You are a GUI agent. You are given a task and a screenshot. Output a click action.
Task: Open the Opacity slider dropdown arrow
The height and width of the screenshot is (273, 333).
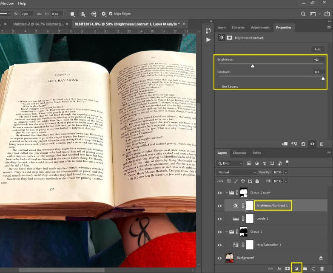coord(286,172)
